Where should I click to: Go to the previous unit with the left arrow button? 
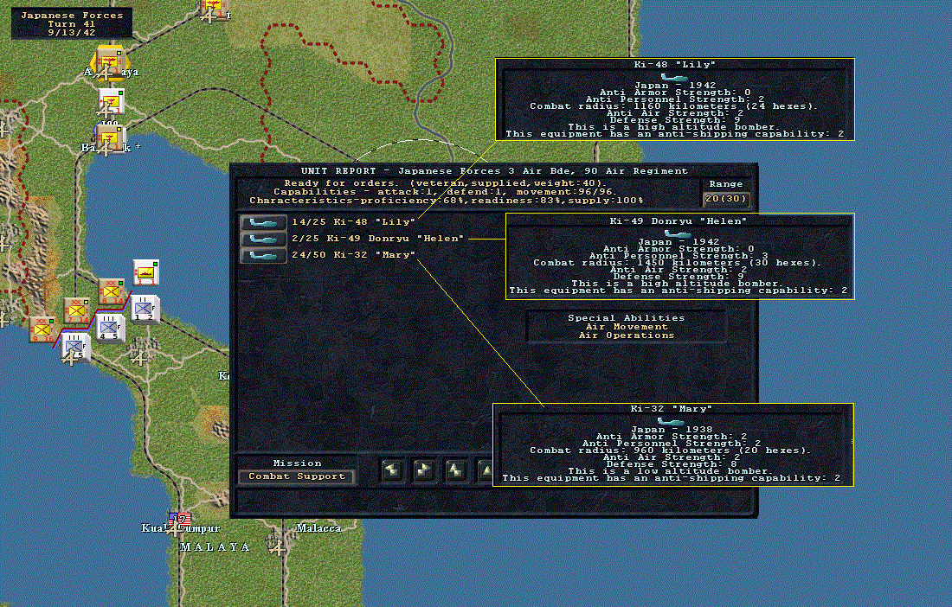tap(392, 470)
